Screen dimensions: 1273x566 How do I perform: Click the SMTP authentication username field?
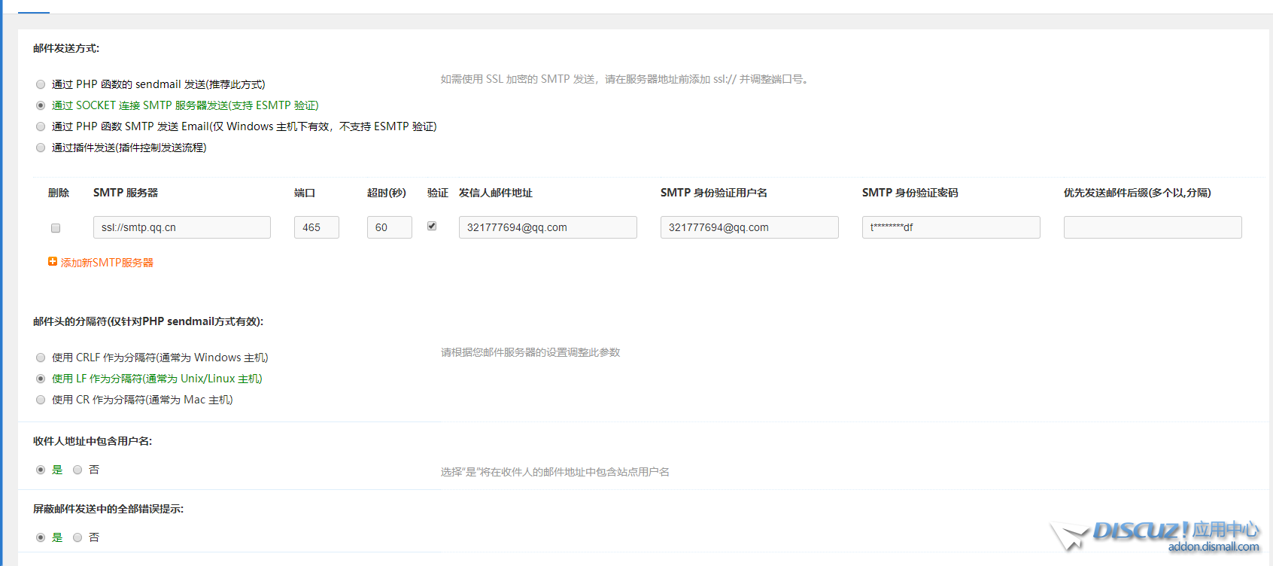pyautogui.click(x=749, y=227)
